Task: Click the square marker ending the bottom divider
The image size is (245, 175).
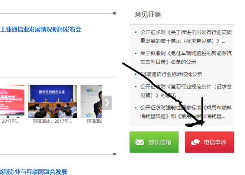Action: click(114, 154)
